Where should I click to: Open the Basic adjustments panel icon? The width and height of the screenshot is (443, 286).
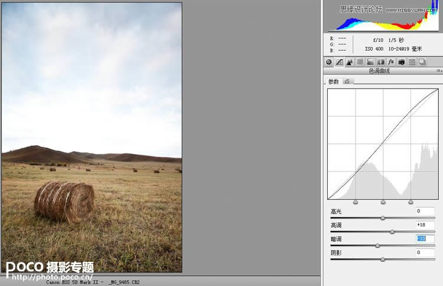329,62
